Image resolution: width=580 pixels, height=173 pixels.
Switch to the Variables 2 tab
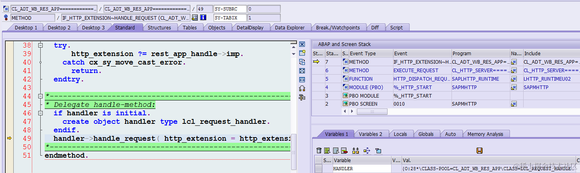(x=370, y=134)
